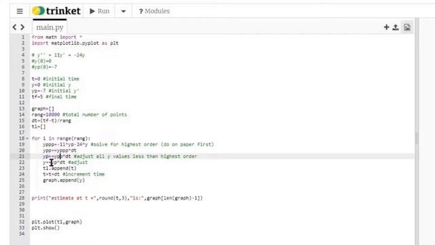Screen dimensions: 435x245
Task: Click the line 'graph=[]'
Action: click(43, 109)
